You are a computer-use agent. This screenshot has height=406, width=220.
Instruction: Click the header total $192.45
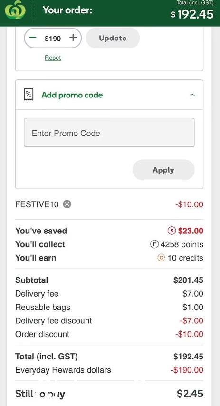click(x=192, y=14)
